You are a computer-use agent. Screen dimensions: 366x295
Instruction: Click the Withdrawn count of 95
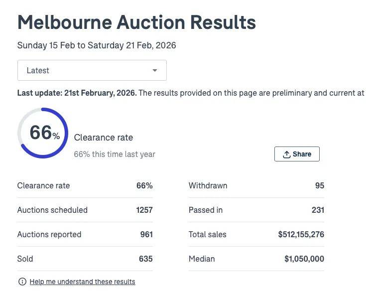[319, 186]
